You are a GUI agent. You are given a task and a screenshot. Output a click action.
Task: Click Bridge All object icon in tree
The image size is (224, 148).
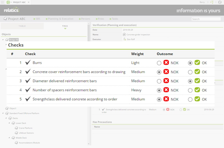(x=7, y=40)
